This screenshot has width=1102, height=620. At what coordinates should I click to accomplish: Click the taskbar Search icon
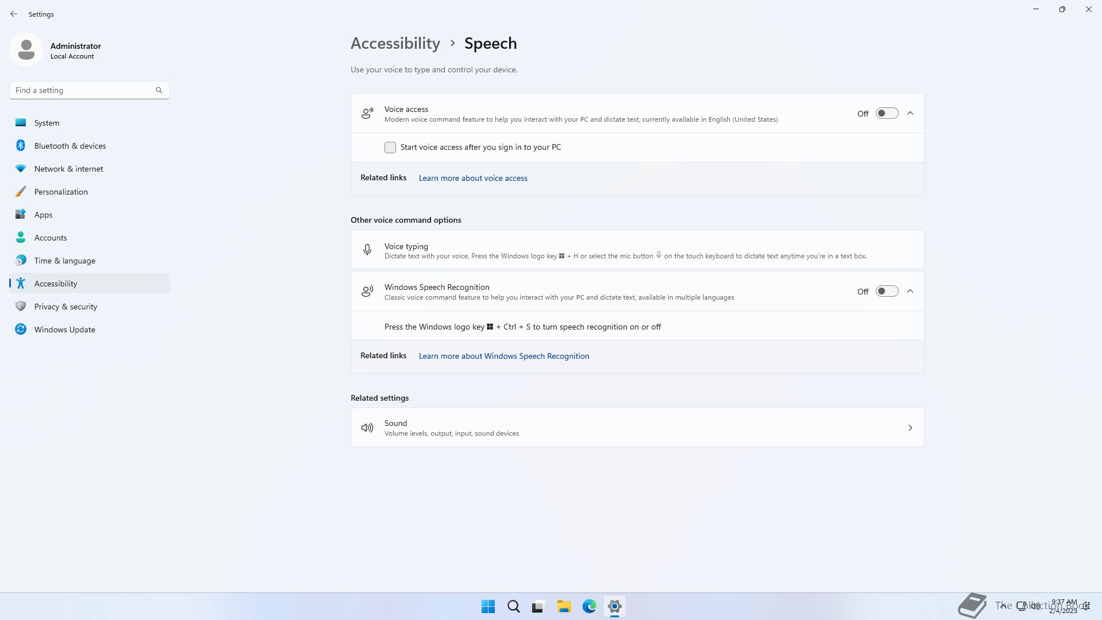pos(513,606)
